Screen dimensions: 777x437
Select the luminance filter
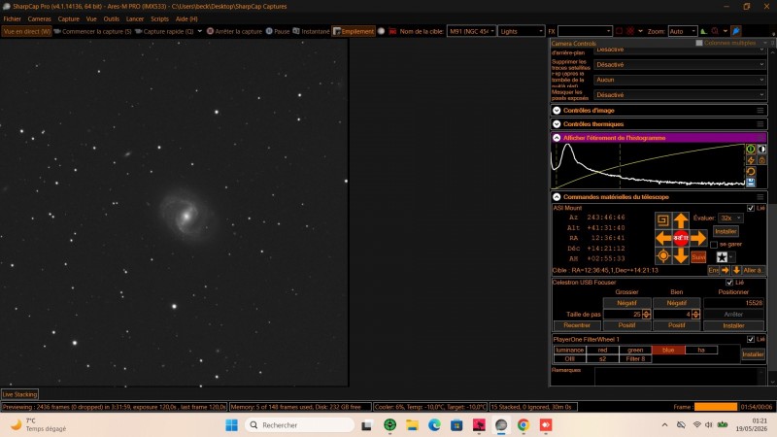point(569,350)
